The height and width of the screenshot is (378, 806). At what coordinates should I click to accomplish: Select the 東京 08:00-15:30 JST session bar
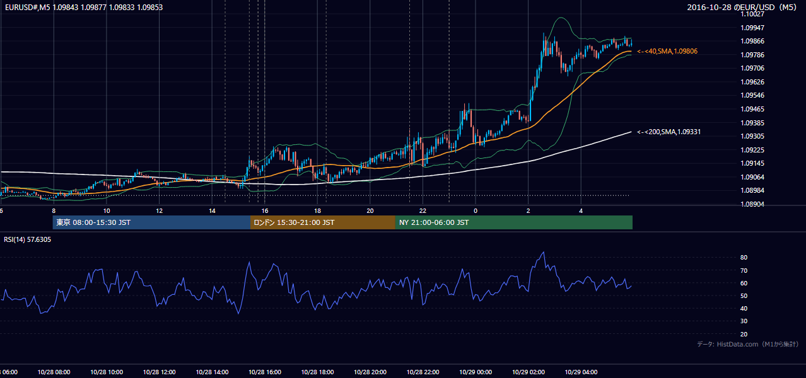tap(151, 222)
